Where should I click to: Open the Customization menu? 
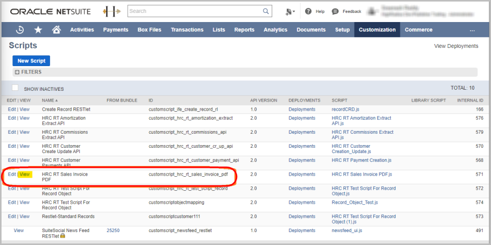point(377,30)
